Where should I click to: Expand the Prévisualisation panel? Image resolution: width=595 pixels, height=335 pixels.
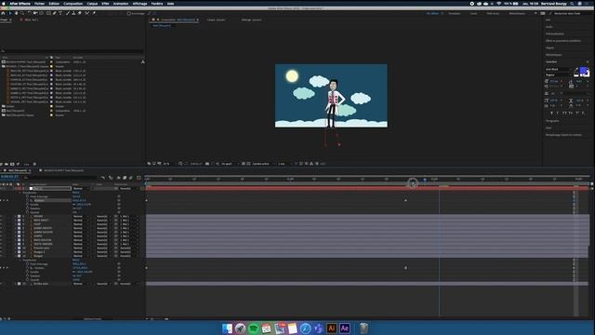point(555,33)
